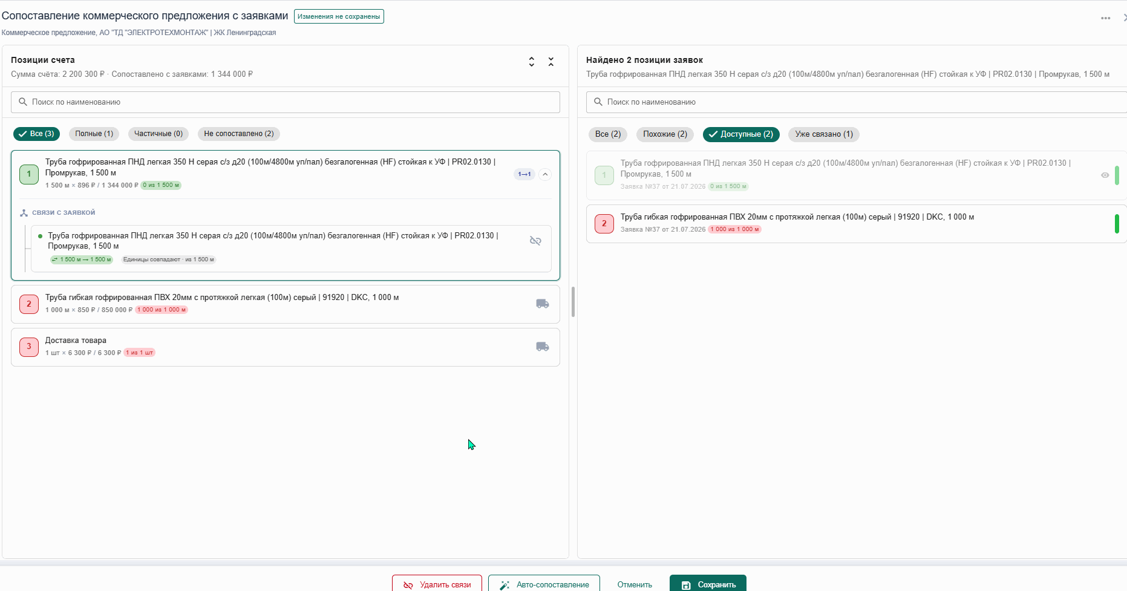Click the green number 1 badge in the invoice positions list

click(29, 174)
